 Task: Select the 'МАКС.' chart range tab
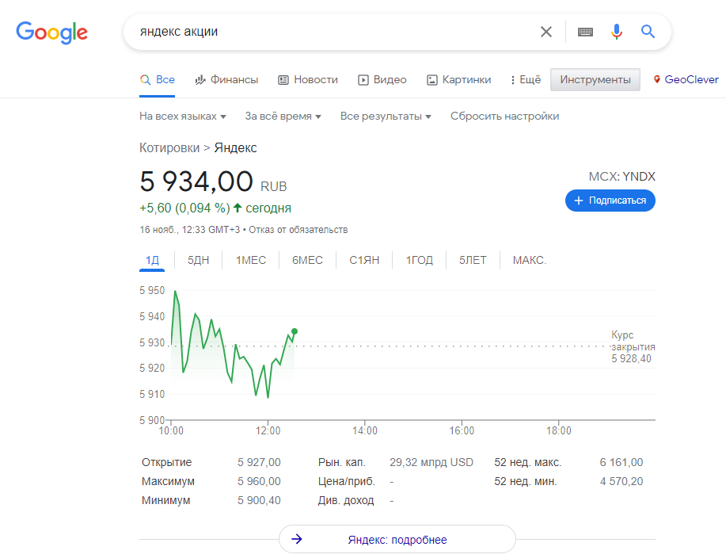[x=530, y=261]
